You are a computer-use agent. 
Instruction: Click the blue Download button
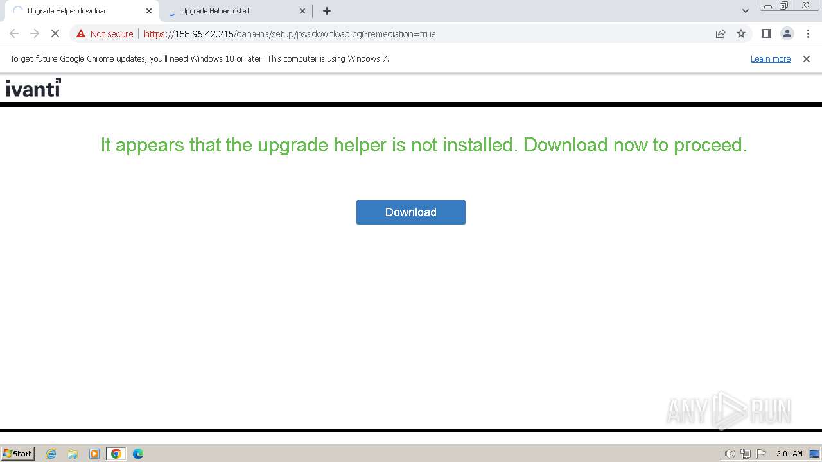coord(411,212)
